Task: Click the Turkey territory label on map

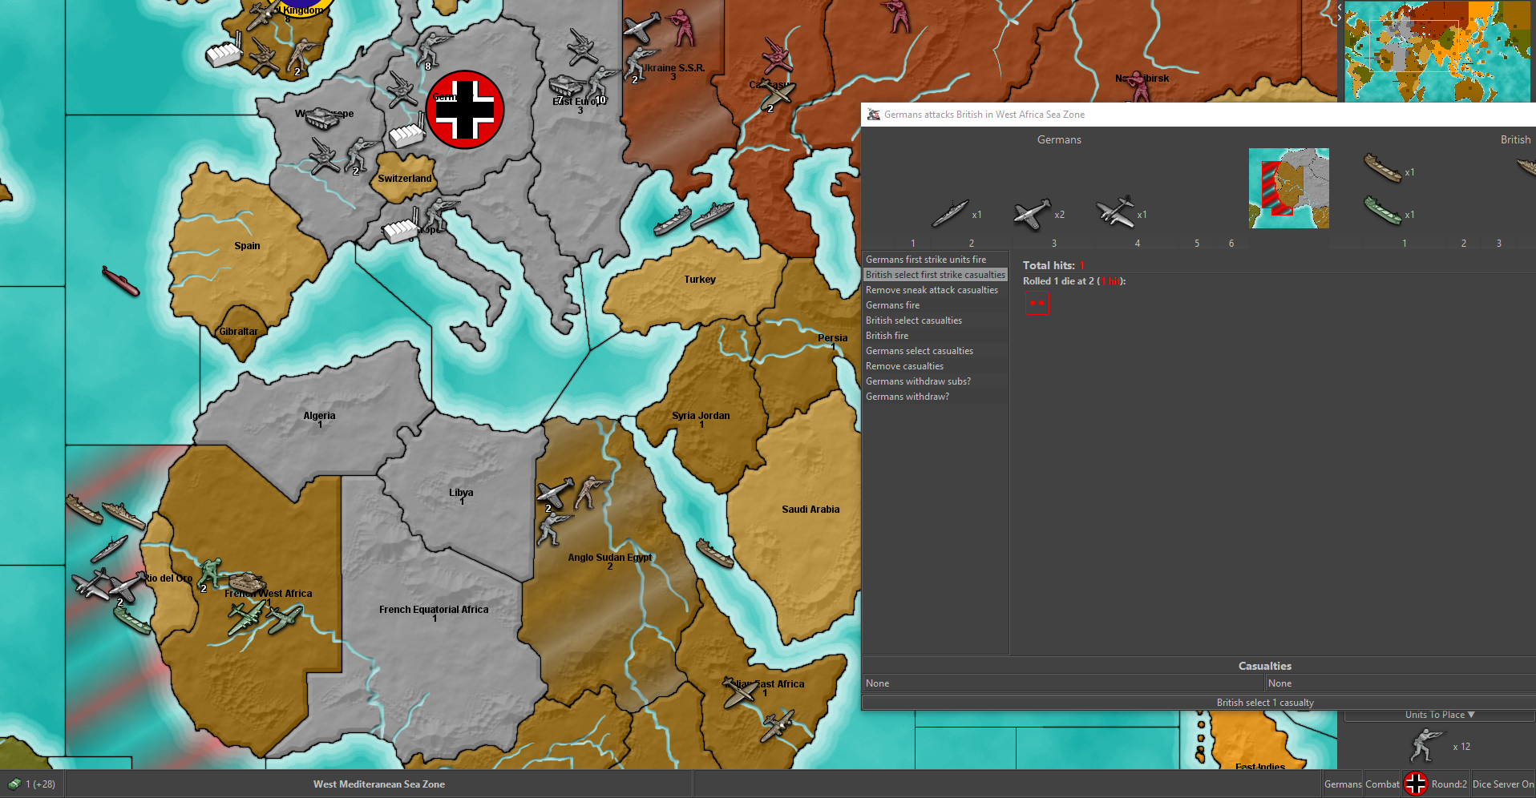Action: tap(700, 280)
